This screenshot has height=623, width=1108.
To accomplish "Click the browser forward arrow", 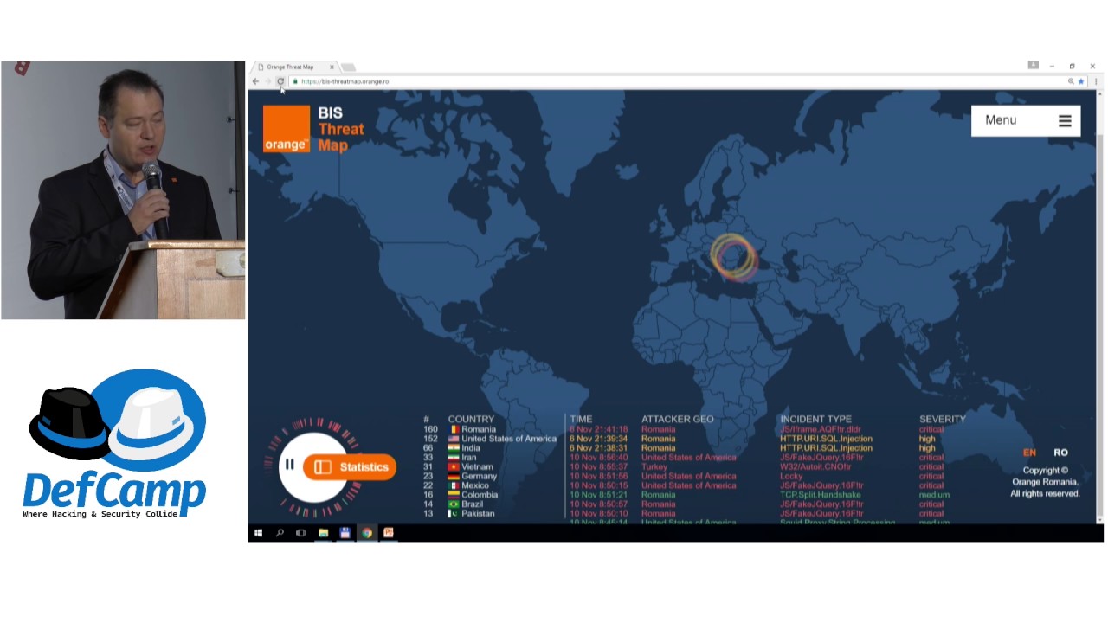I will pos(267,81).
